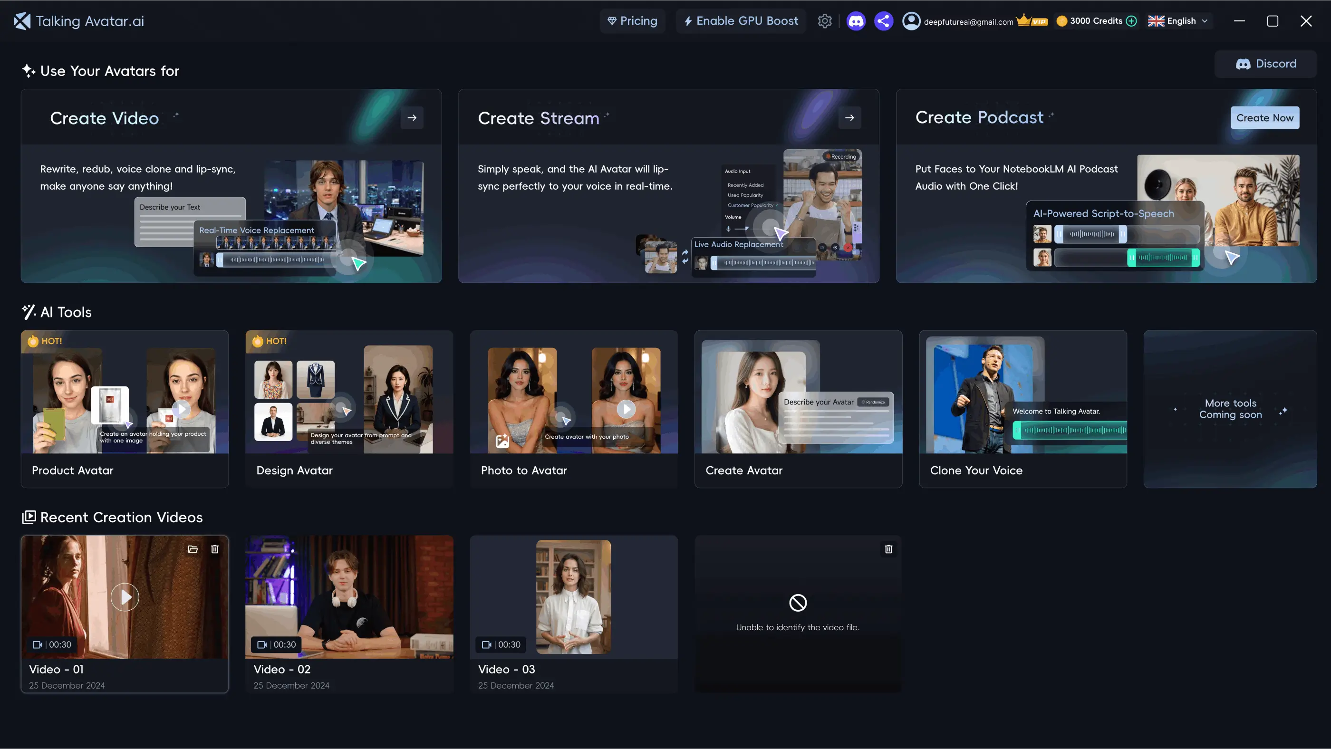This screenshot has height=749, width=1331.
Task: Open the Clone Your Voice tool
Action: point(1022,409)
